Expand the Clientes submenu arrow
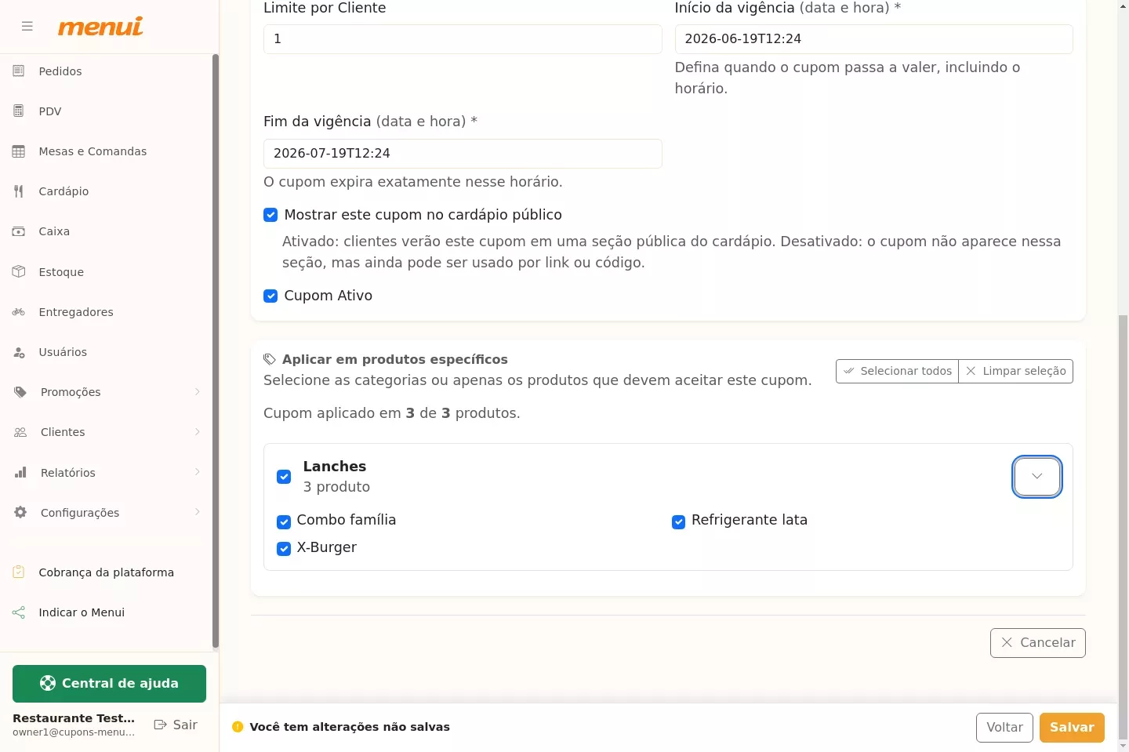This screenshot has width=1129, height=752. tap(198, 432)
